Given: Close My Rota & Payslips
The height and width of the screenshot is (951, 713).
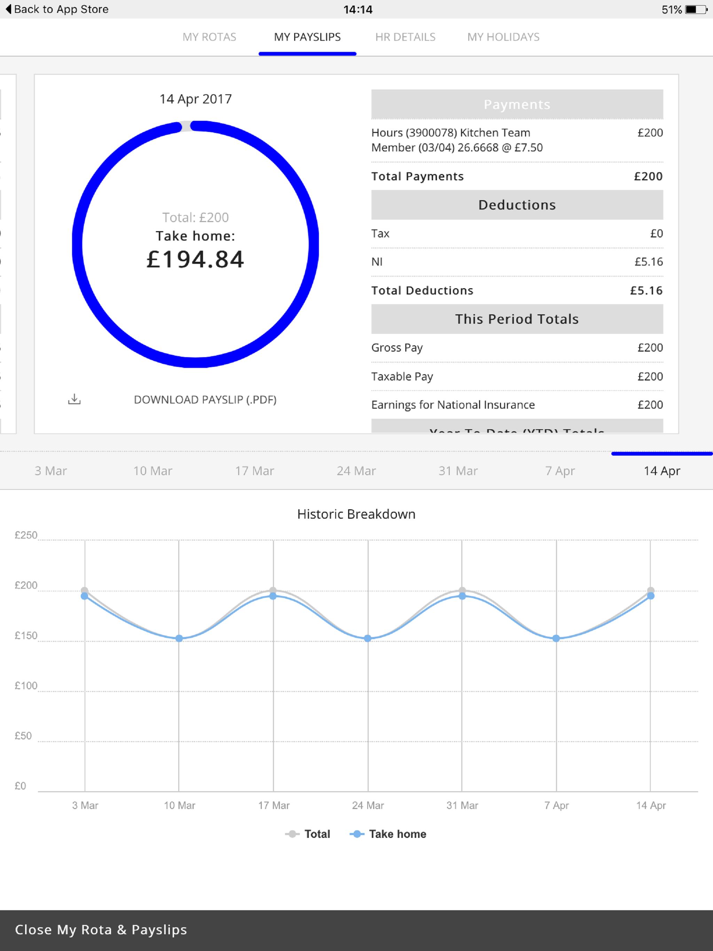Looking at the screenshot, I should 101,929.
